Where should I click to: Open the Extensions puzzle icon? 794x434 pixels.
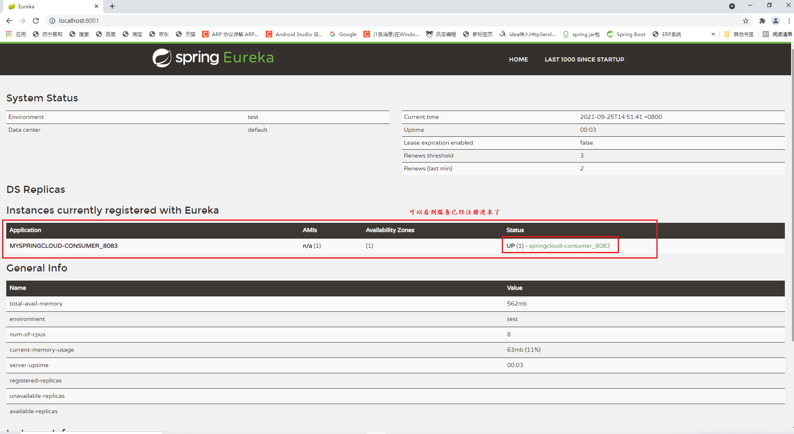point(762,21)
